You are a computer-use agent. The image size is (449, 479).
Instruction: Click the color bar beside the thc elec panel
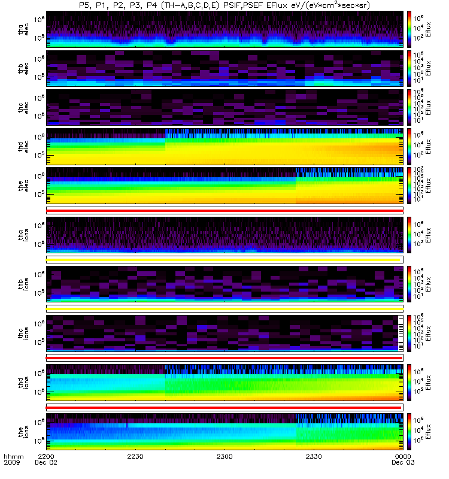409,108
